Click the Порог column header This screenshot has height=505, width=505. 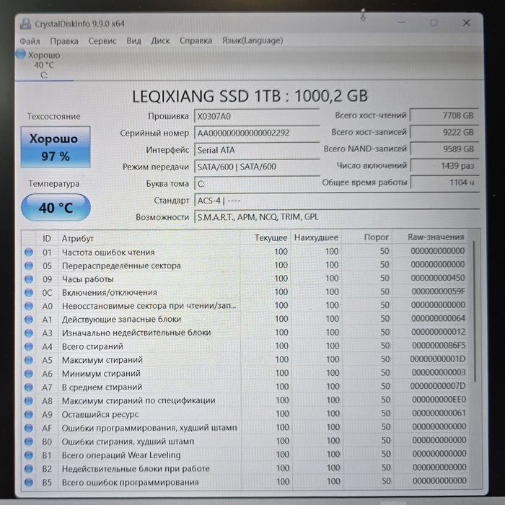pyautogui.click(x=376, y=237)
